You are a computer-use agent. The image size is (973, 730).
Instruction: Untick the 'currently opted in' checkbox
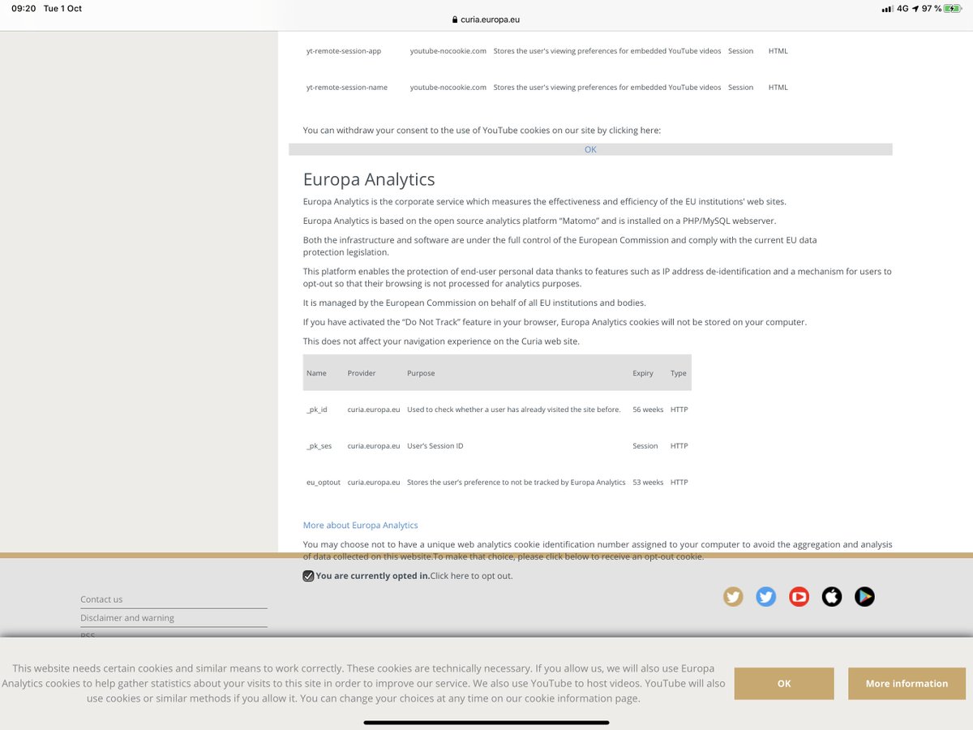point(308,576)
